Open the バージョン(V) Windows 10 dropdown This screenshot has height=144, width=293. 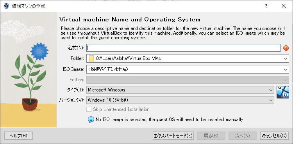coord(180,100)
